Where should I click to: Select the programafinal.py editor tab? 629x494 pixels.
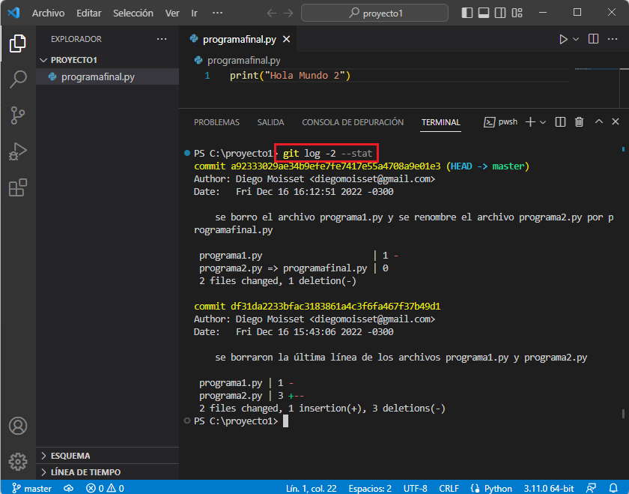[239, 40]
